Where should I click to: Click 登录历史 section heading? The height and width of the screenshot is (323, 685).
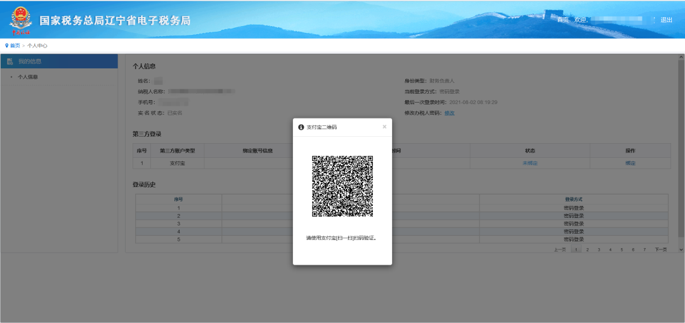tap(144, 185)
